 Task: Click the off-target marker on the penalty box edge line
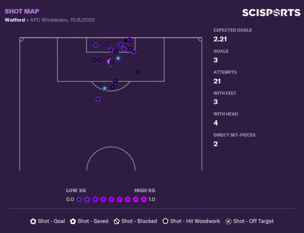[x=115, y=80]
